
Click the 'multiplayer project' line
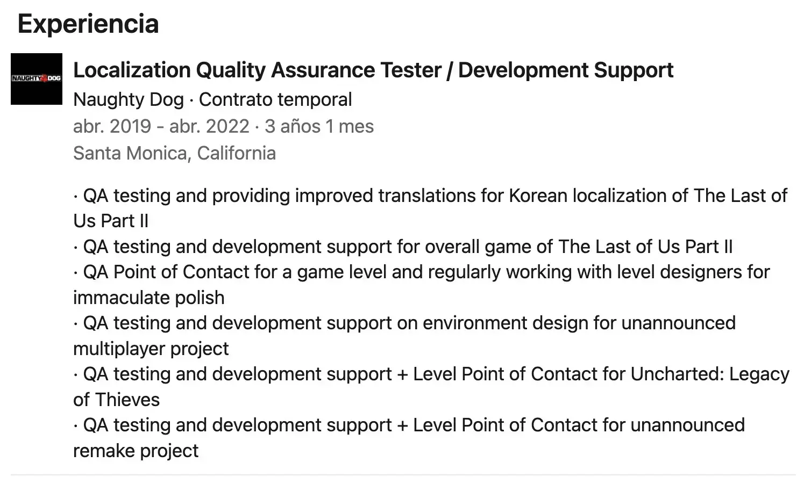(x=151, y=349)
